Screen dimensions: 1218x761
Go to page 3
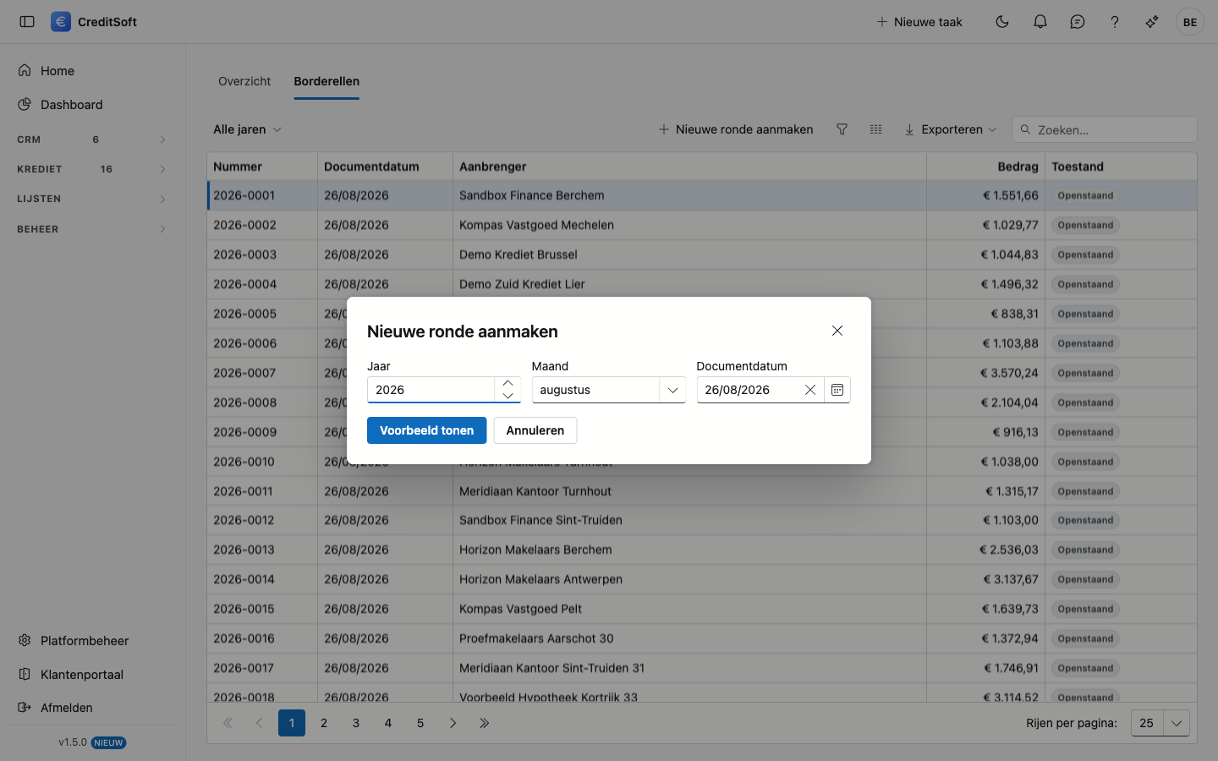pos(356,723)
